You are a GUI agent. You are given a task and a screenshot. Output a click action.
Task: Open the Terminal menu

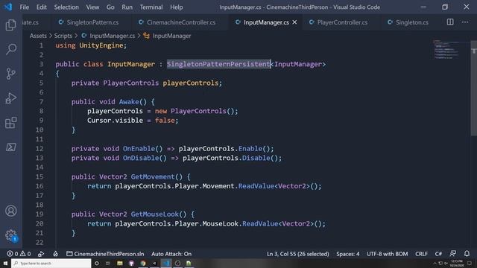point(151,7)
